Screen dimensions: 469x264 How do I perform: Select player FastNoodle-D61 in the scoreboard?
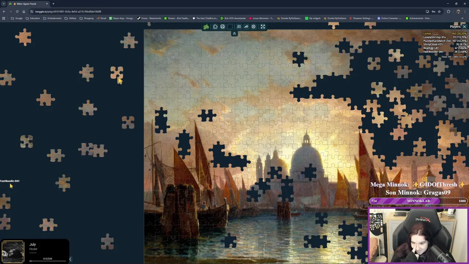445,52
